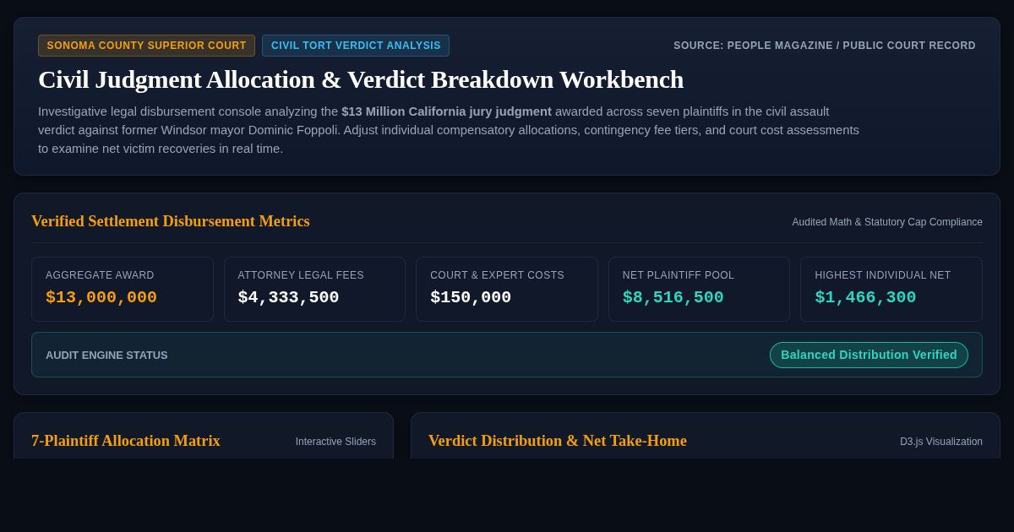Click the D3.js Visualization label
Image resolution: width=1014 pixels, height=532 pixels.
tap(941, 442)
